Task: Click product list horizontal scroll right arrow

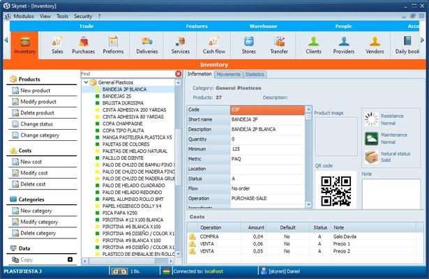Action: click(x=171, y=262)
